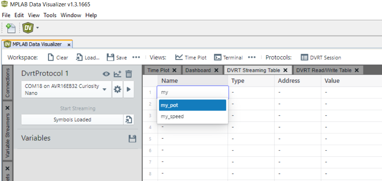The width and height of the screenshot is (382, 181).
Task: Select my_pot from the suggestion list
Action: pyautogui.click(x=192, y=105)
